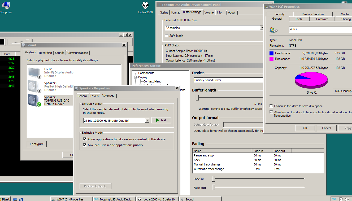Collapse the Display tree node
Screen dimensions: 352x201
135,77
